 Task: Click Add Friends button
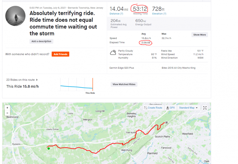60,54
